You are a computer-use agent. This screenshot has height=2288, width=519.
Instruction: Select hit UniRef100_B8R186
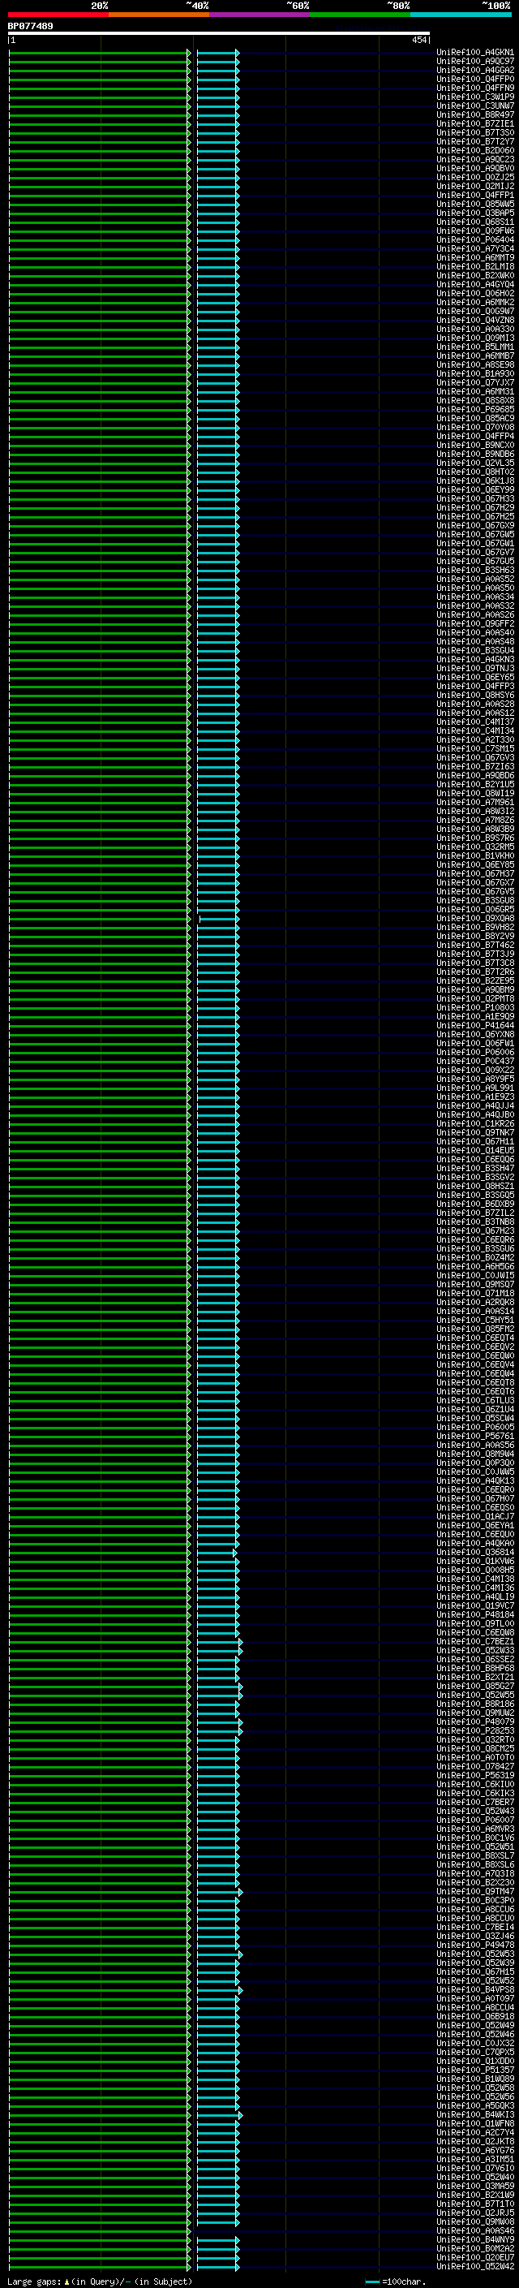click(x=474, y=1704)
